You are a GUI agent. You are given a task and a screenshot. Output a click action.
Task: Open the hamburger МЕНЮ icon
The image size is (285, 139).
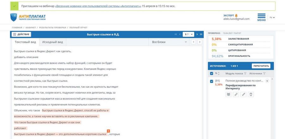pos(261,16)
